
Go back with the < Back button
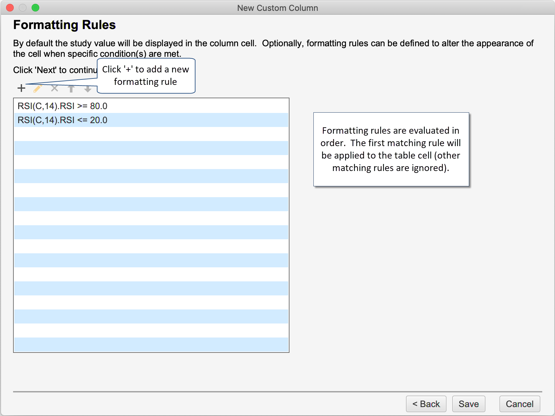pos(426,404)
